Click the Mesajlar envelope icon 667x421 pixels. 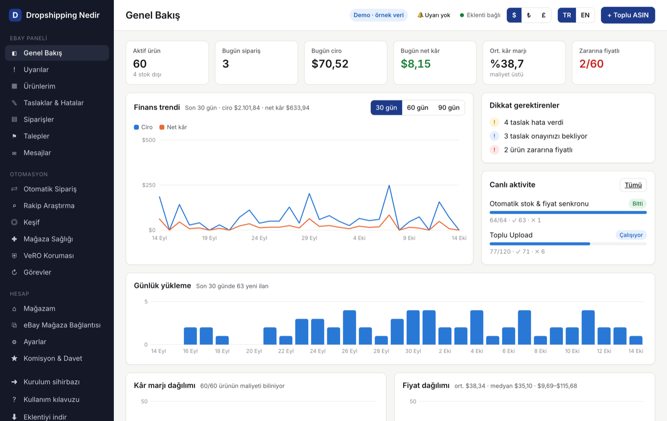[x=14, y=153]
